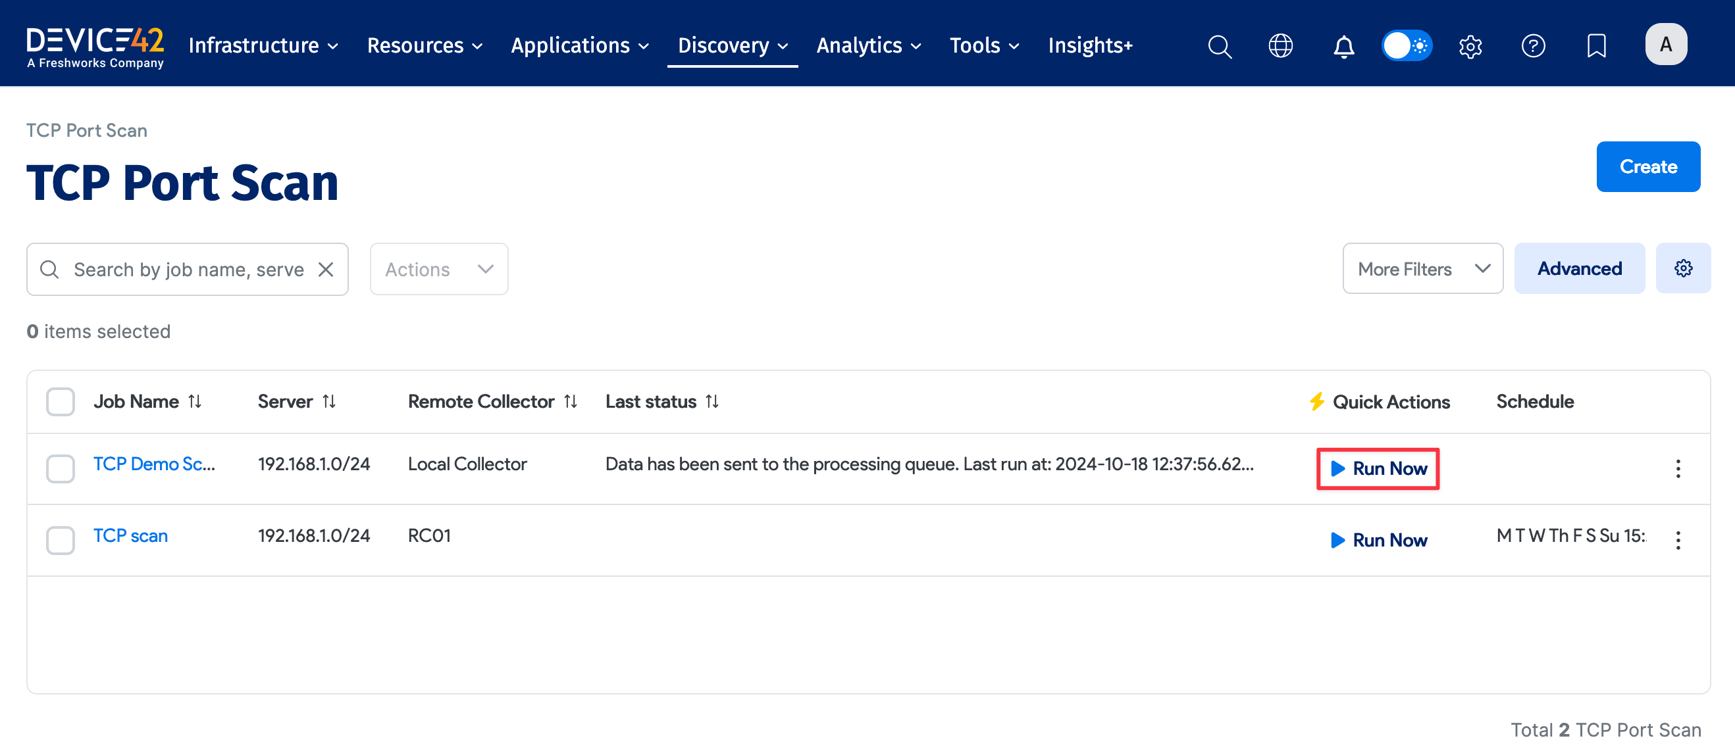Open the help question mark icon

[1533, 46]
